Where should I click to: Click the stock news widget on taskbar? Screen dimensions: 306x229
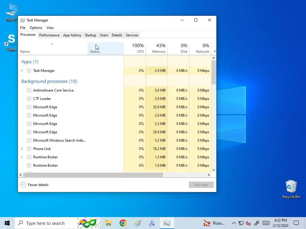click(214, 223)
